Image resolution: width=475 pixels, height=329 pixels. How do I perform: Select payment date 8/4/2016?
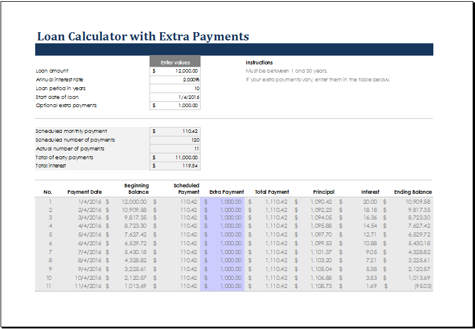coord(90,261)
